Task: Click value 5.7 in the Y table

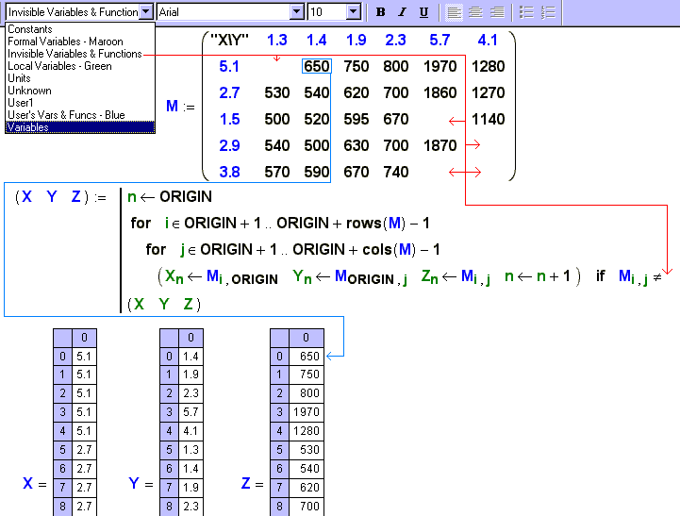Action: (x=191, y=412)
